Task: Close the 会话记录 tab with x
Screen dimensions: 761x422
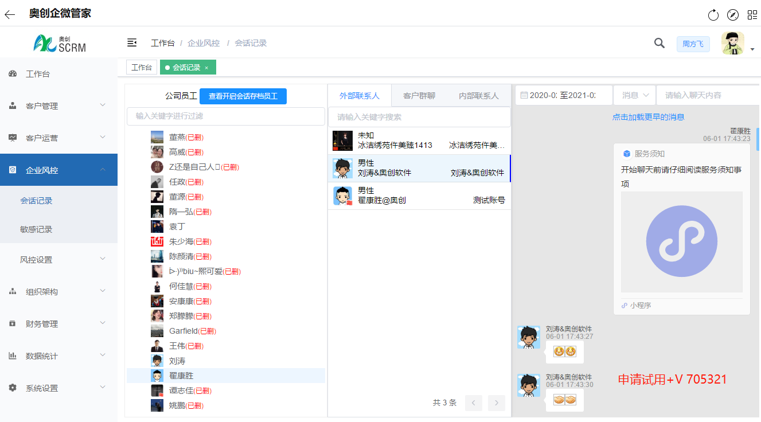Action: (206, 68)
